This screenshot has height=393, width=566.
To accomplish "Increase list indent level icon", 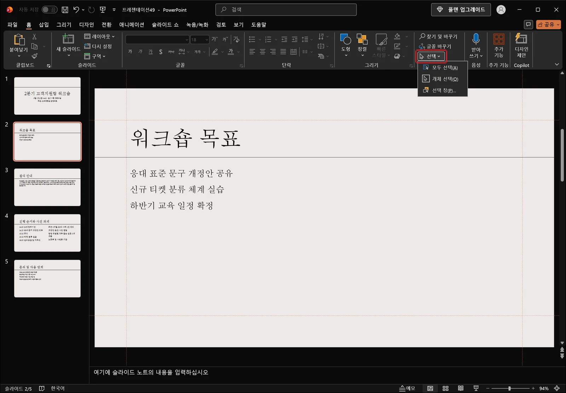I will point(294,39).
